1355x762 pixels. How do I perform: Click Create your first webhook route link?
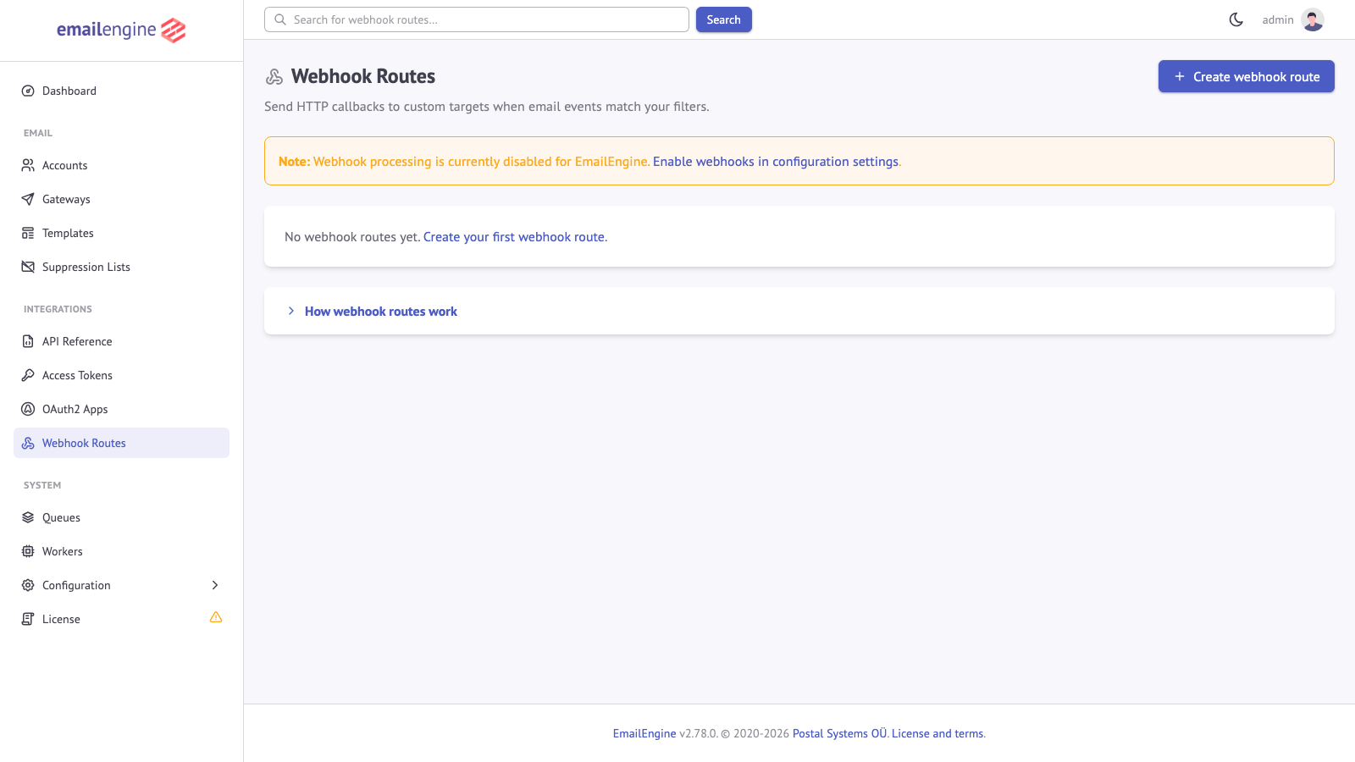pyautogui.click(x=514, y=237)
